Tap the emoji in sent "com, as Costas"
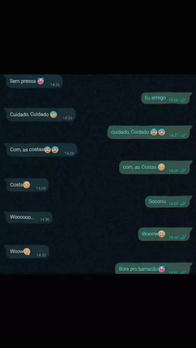The width and height of the screenshot is (196, 348). (161, 167)
